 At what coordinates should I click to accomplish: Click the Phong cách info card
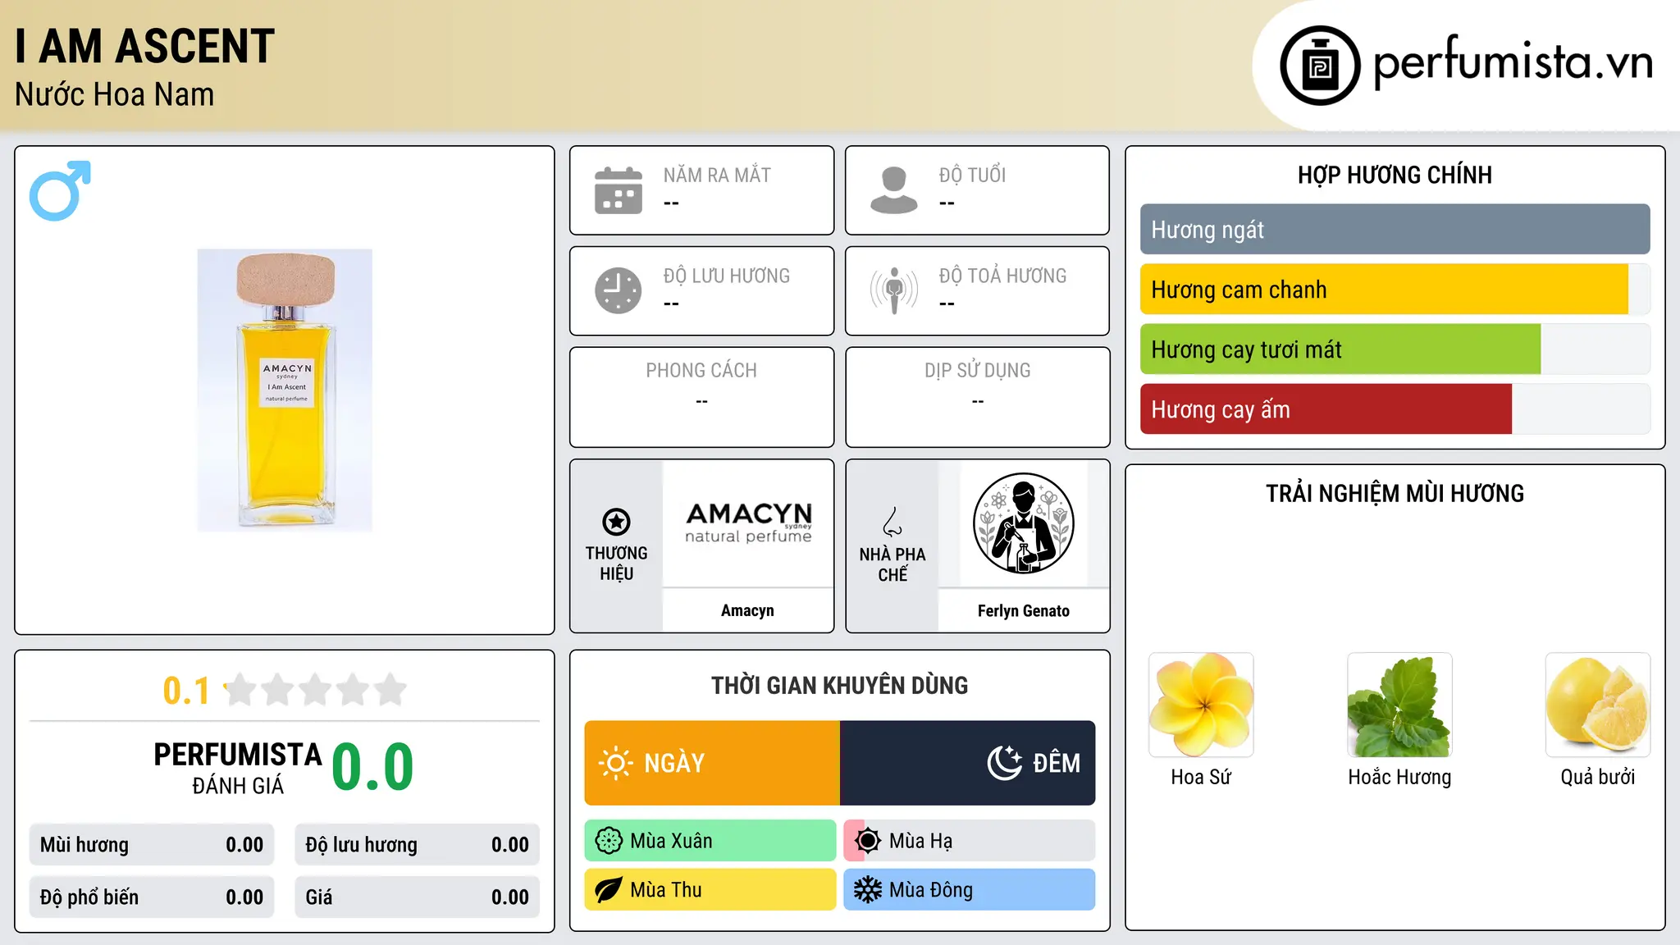702,397
